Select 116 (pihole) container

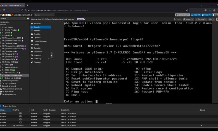pos(6,35)
